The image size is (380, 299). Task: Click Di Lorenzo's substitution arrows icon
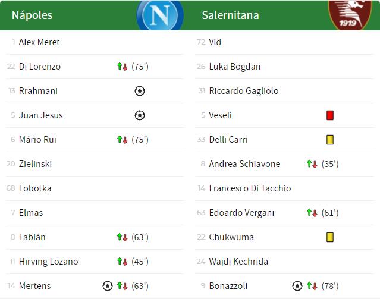pyautogui.click(x=122, y=67)
